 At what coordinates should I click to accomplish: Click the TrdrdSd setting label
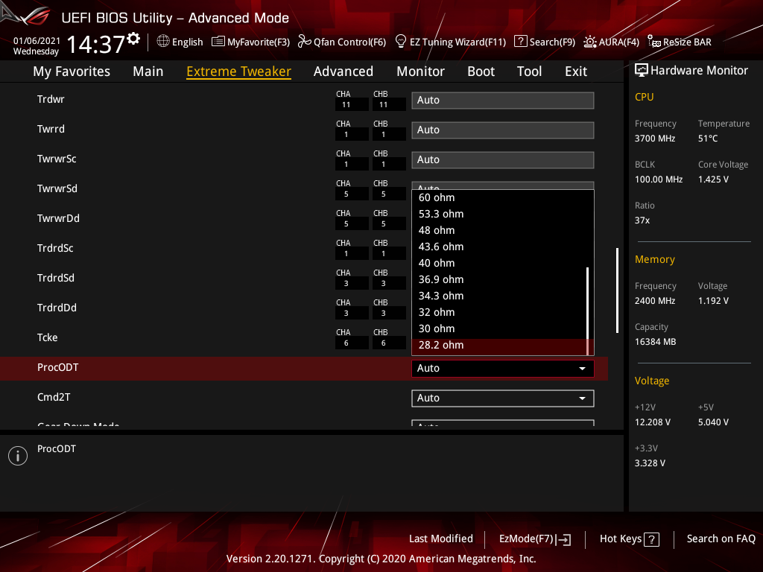point(55,279)
